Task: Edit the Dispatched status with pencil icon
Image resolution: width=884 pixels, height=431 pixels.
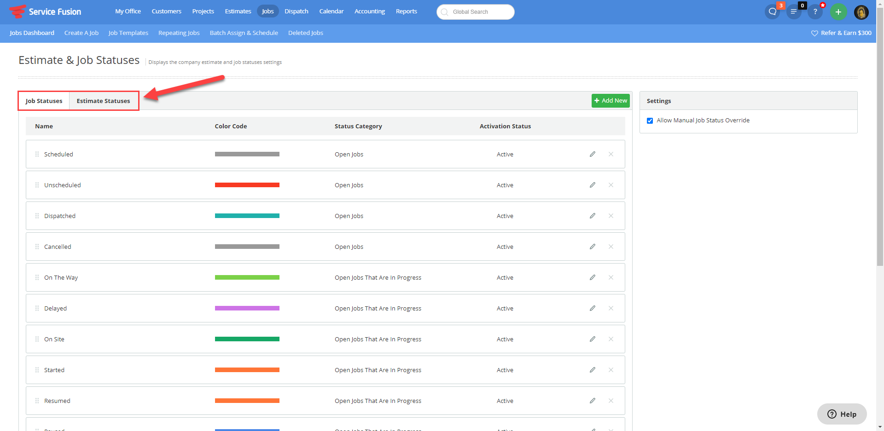Action: (593, 216)
